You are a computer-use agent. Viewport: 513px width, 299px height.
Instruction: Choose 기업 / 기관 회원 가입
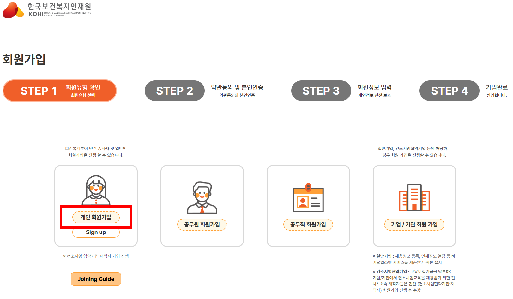(414, 225)
